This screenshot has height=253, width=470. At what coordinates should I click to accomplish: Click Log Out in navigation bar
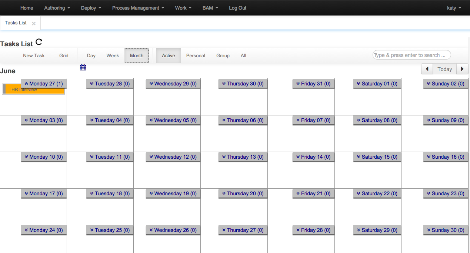pyautogui.click(x=237, y=8)
